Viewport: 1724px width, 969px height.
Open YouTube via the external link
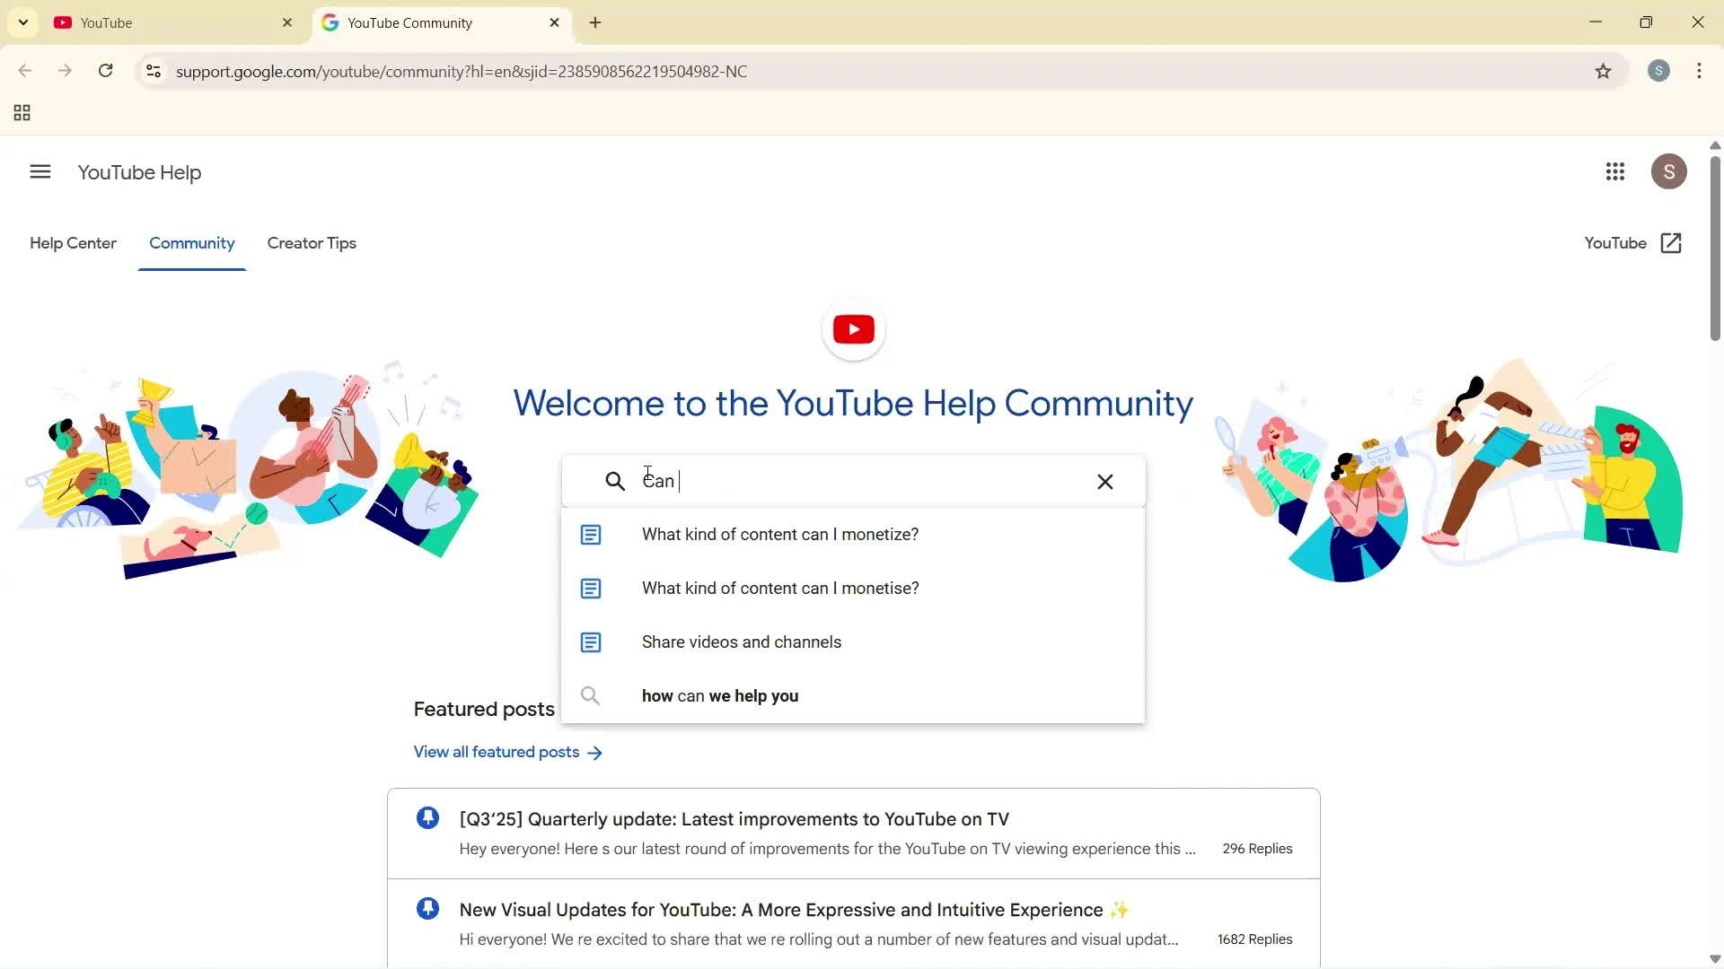pyautogui.click(x=1630, y=243)
